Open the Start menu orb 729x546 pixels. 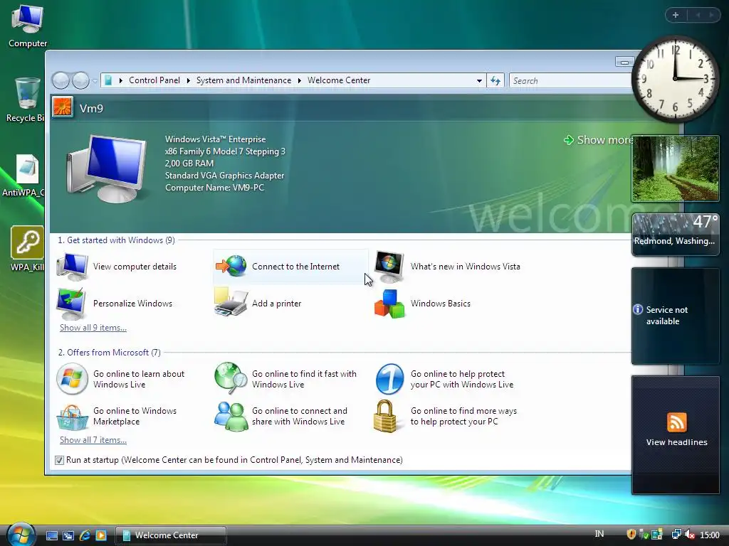pyautogui.click(x=21, y=534)
